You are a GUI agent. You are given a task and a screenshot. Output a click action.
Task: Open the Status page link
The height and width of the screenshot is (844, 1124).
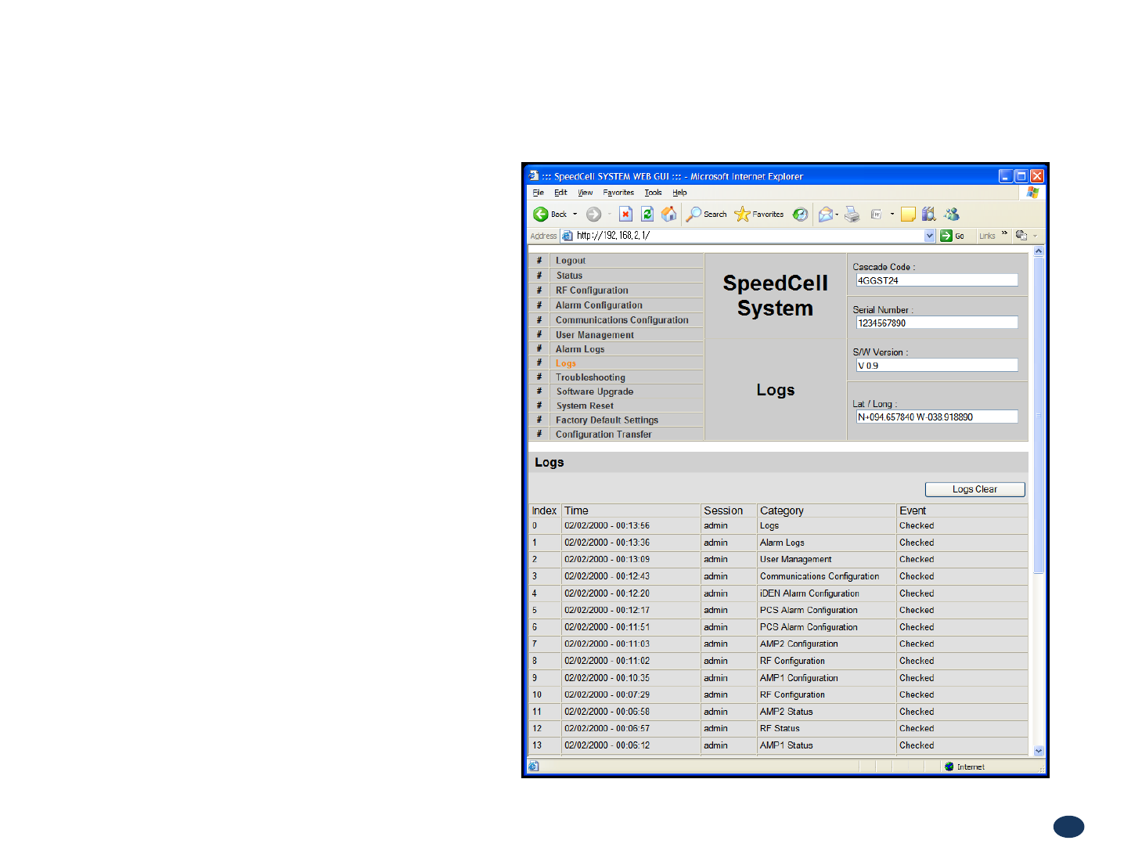pos(569,276)
